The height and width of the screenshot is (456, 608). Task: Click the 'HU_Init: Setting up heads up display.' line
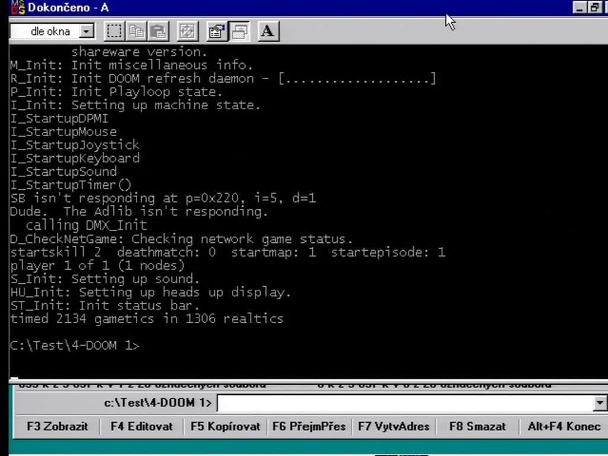coord(150,292)
